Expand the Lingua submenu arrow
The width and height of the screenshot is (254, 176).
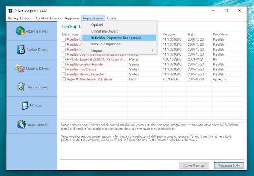(x=152, y=50)
